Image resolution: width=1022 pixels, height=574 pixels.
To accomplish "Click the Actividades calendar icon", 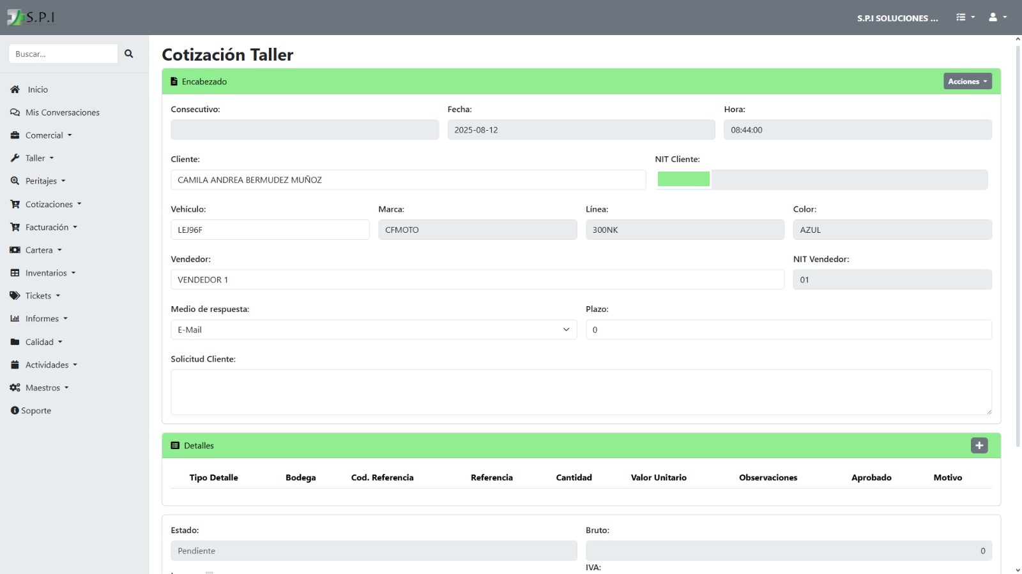I will (x=15, y=365).
